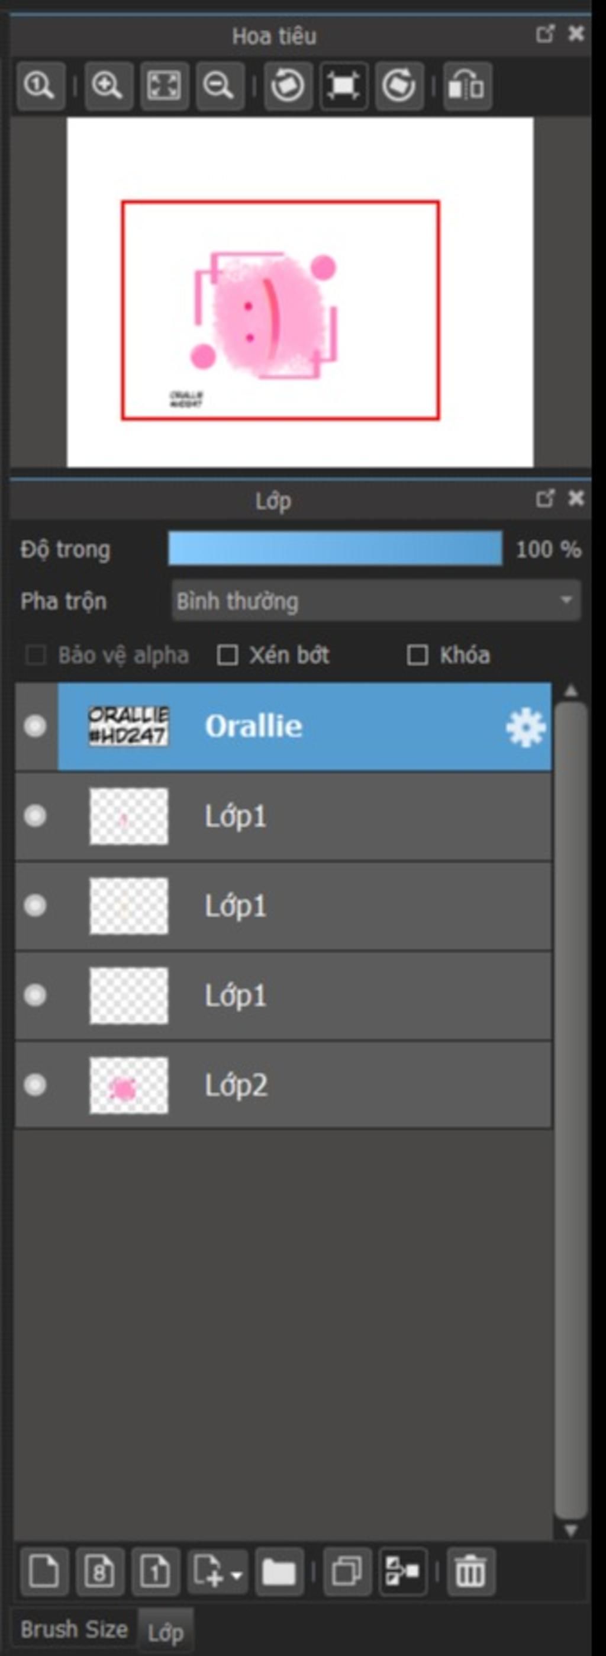Duplicate the current layer

(347, 1572)
